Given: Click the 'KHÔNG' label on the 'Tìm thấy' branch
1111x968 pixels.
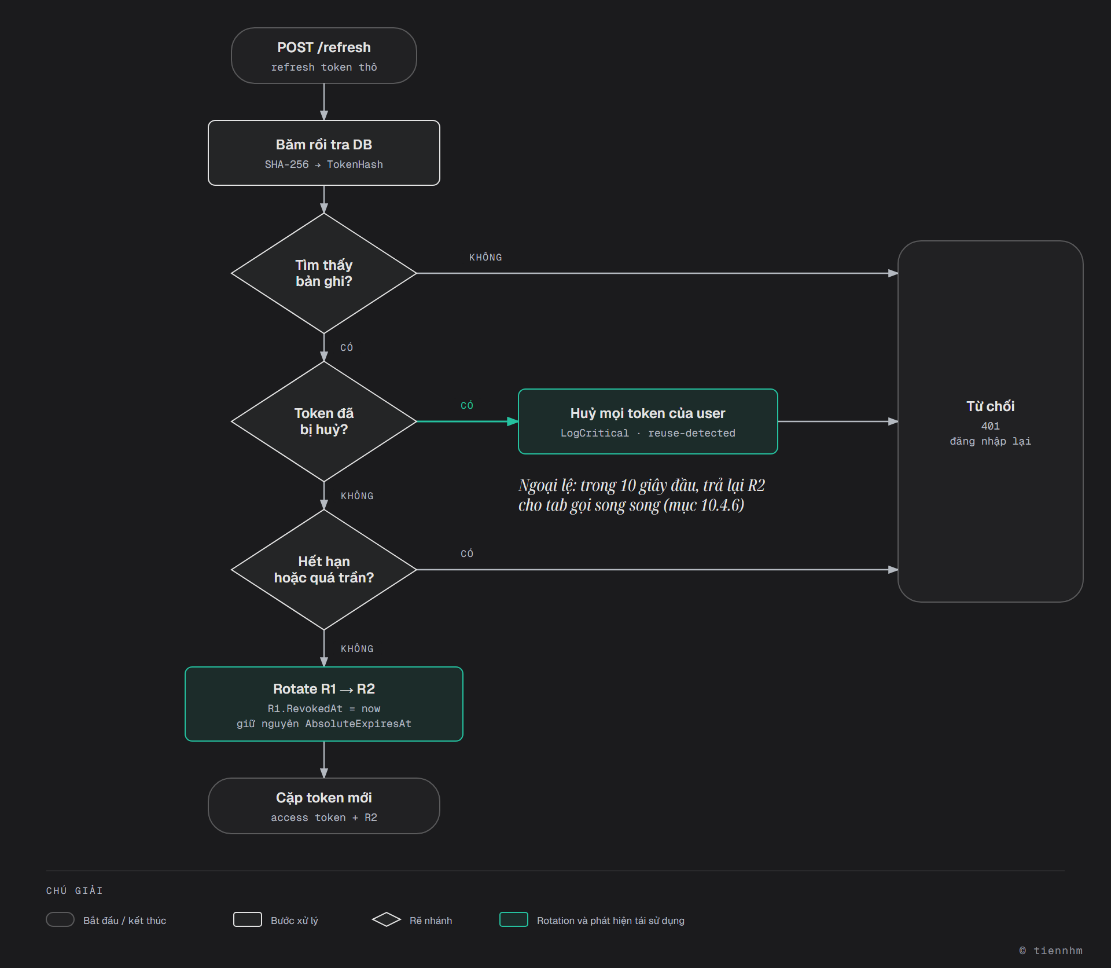Looking at the screenshot, I should click(485, 257).
